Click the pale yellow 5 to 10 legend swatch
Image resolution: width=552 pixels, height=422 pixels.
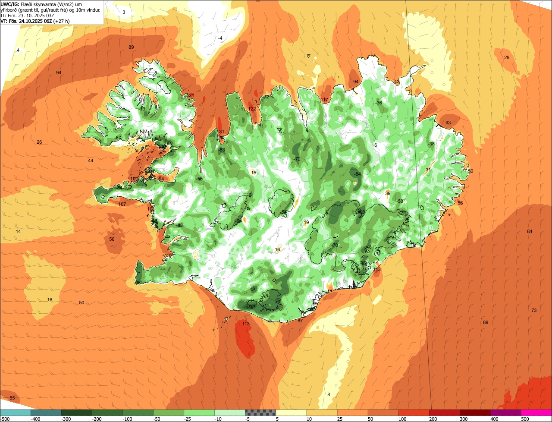291,413
